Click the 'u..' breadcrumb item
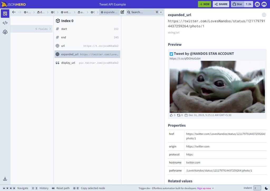 point(81,12)
